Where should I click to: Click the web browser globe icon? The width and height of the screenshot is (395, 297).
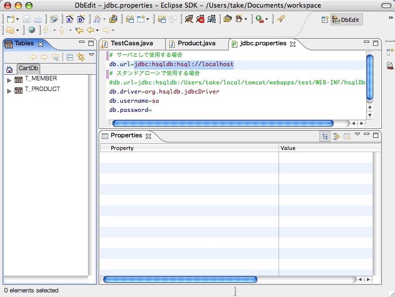[x=32, y=30]
